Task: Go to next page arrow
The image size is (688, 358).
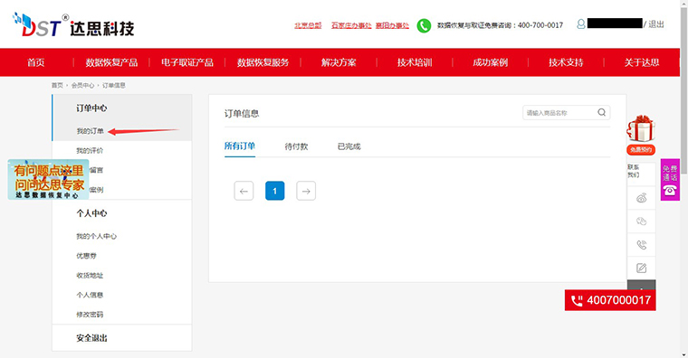Action: tap(306, 191)
